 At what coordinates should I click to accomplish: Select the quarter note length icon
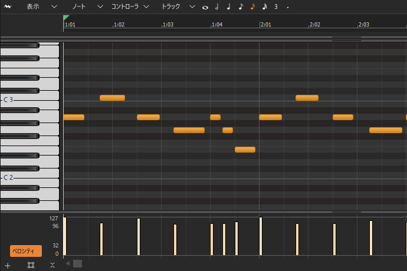click(x=229, y=6)
